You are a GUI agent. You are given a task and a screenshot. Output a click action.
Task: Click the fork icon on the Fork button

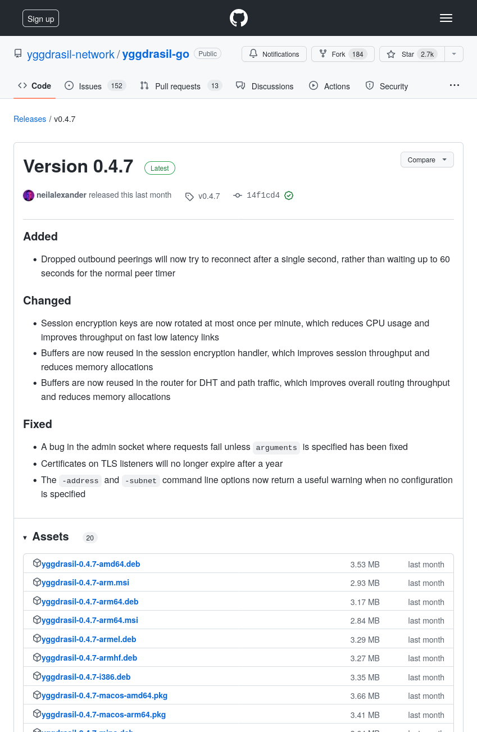(x=323, y=53)
